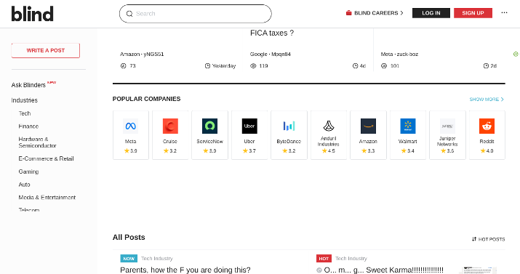Screen dimensions: 520x274
Task: Click the NOW badge on post
Action: click(129, 259)
